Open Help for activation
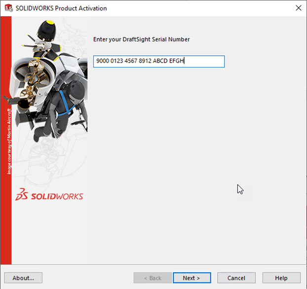 [x=281, y=278]
